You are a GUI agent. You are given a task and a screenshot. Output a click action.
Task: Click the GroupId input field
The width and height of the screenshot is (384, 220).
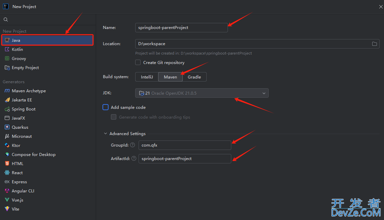(185, 145)
